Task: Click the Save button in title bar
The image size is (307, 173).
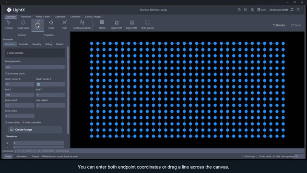Action: [261, 10]
